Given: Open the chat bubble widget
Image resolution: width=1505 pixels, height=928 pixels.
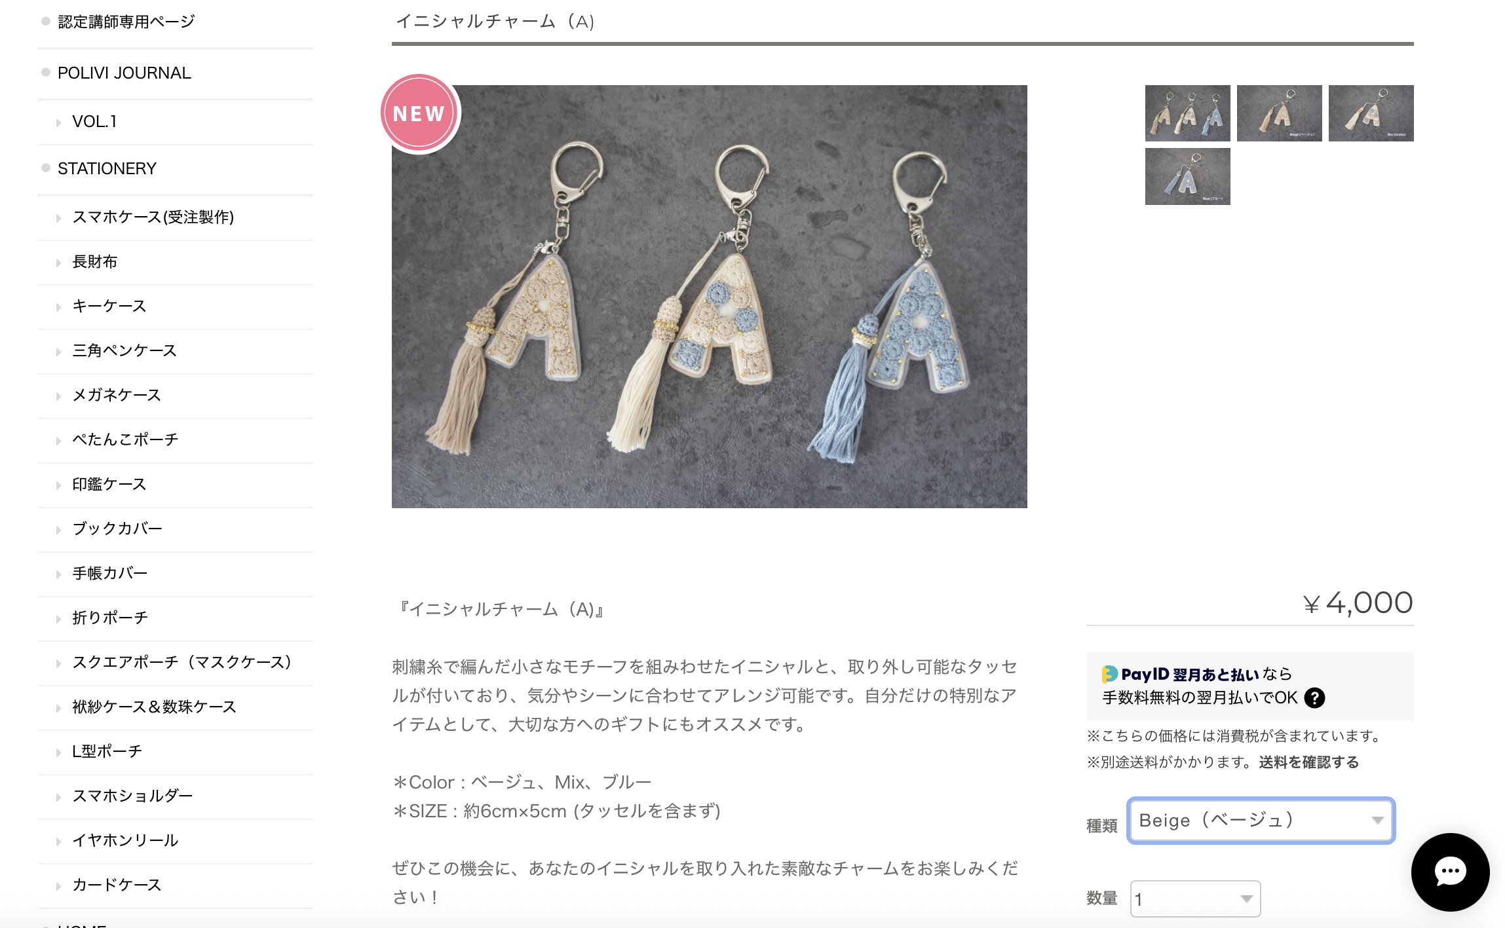Looking at the screenshot, I should tap(1450, 872).
